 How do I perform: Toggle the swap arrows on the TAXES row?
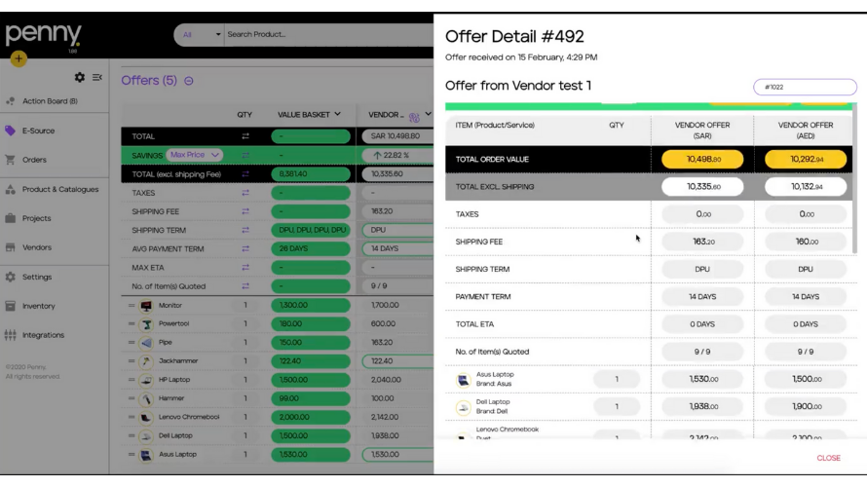point(245,193)
